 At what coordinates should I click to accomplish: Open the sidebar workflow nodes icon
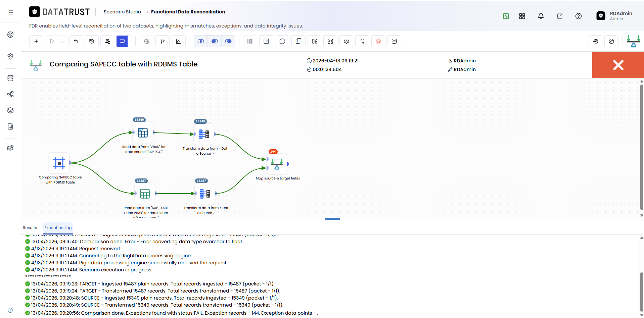pyautogui.click(x=10, y=94)
